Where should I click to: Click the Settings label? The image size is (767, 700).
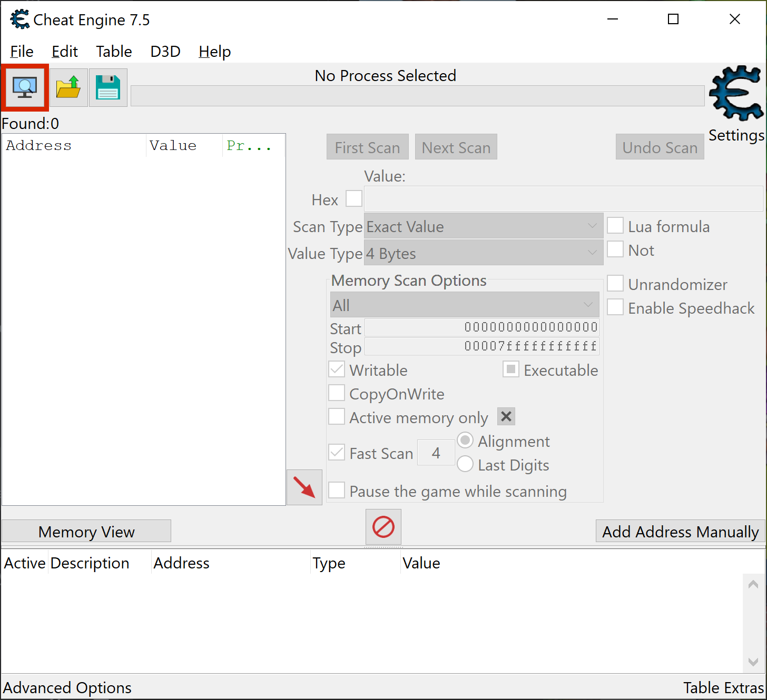click(x=736, y=135)
